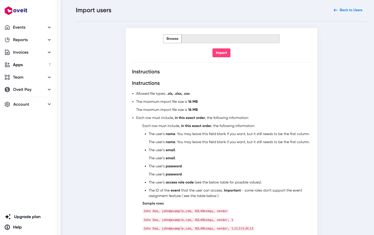This screenshot has height=235, width=374.
Task: Click the Oveit logo in the sidebar
Action: [16, 10]
